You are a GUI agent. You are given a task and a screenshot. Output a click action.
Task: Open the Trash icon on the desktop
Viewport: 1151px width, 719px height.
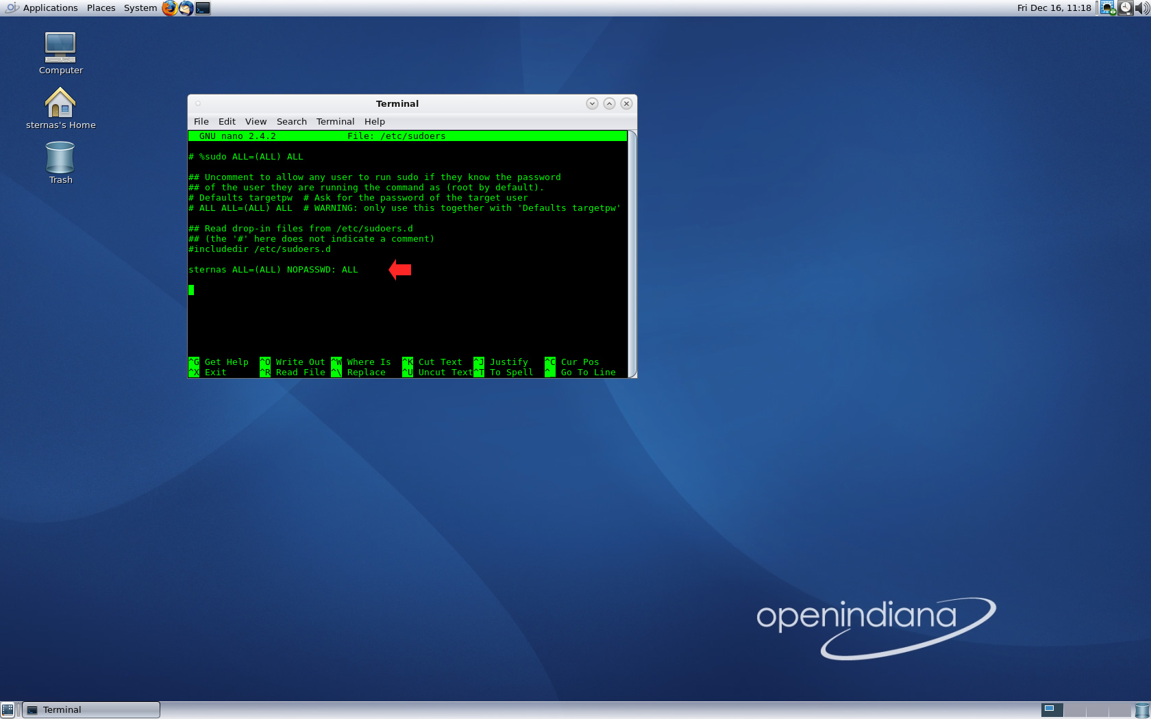[x=60, y=163]
